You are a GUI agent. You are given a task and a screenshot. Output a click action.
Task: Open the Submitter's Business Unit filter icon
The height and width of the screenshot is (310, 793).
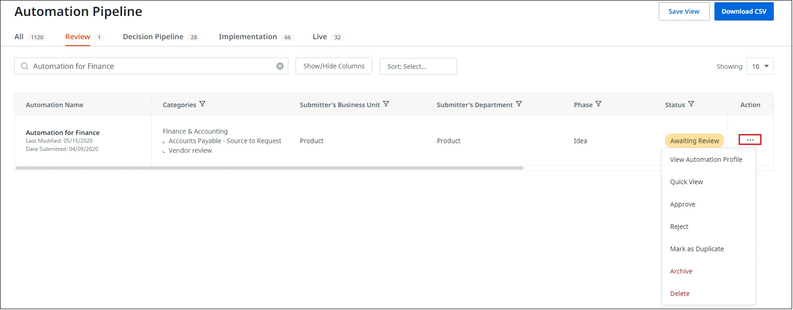click(386, 104)
